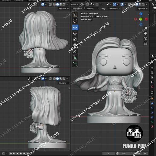Switch bottom-left viewport to wireframe shading
The height and width of the screenshot is (156, 156).
[x=54, y=79]
